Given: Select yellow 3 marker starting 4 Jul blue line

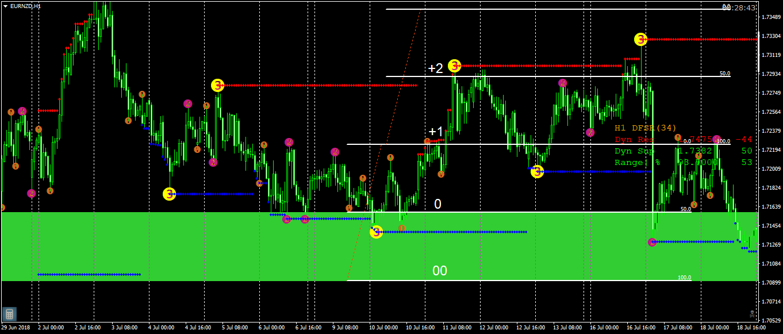Looking at the screenshot, I should pyautogui.click(x=169, y=194).
